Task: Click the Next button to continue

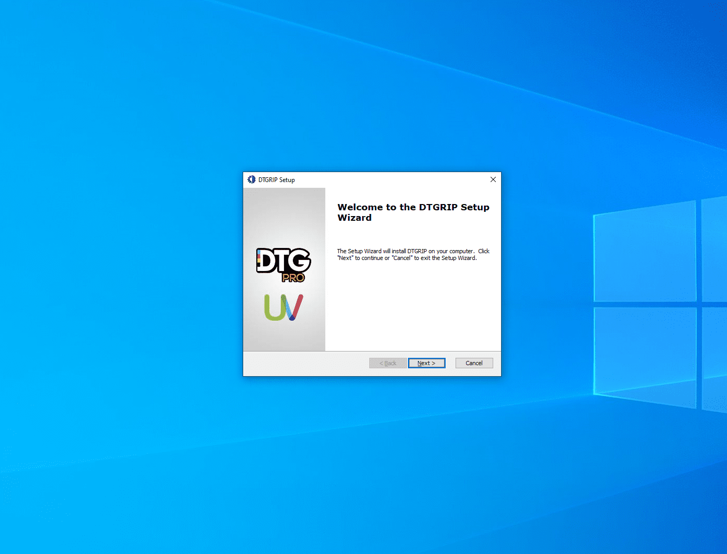Action: 426,363
